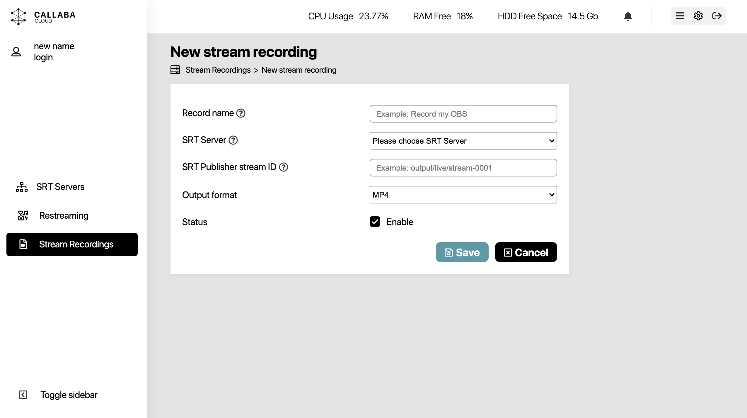
Task: Open the SRT Servers section
Action: (x=60, y=187)
